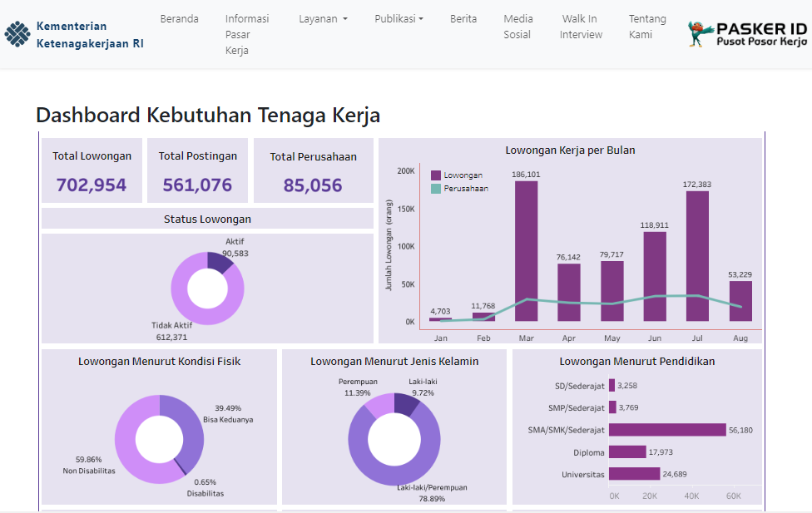Expand the Publikasi dropdown menu

(x=399, y=18)
